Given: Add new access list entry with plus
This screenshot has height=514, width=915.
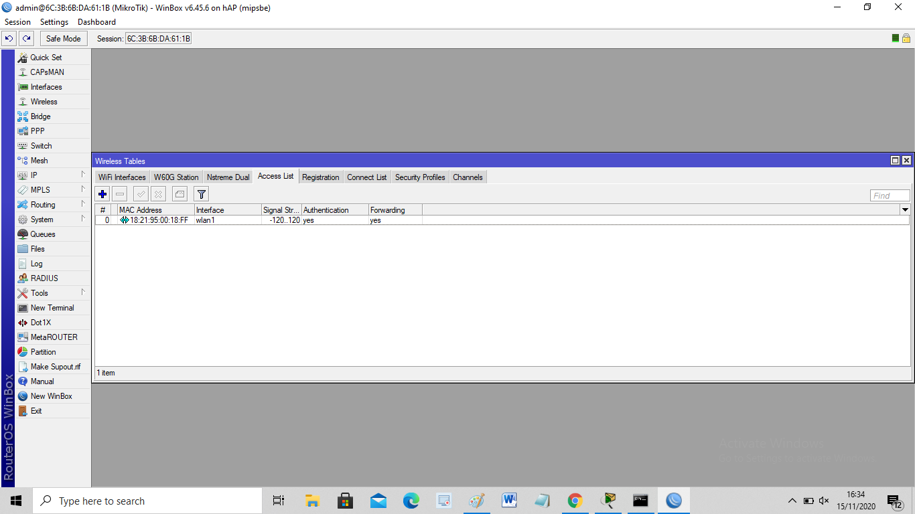Looking at the screenshot, I should (x=102, y=194).
